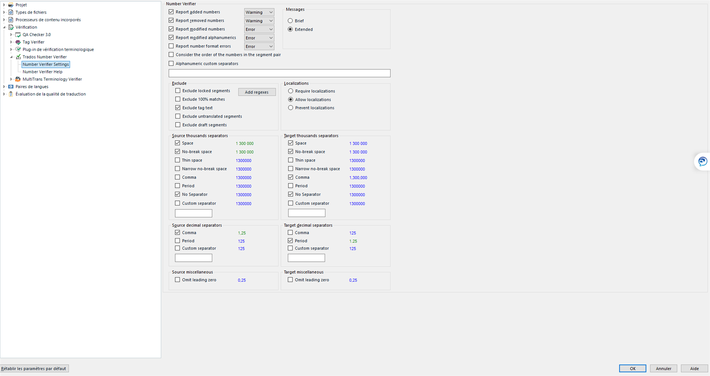Click the Annuler button
This screenshot has width=710, height=376.
[x=663, y=369]
